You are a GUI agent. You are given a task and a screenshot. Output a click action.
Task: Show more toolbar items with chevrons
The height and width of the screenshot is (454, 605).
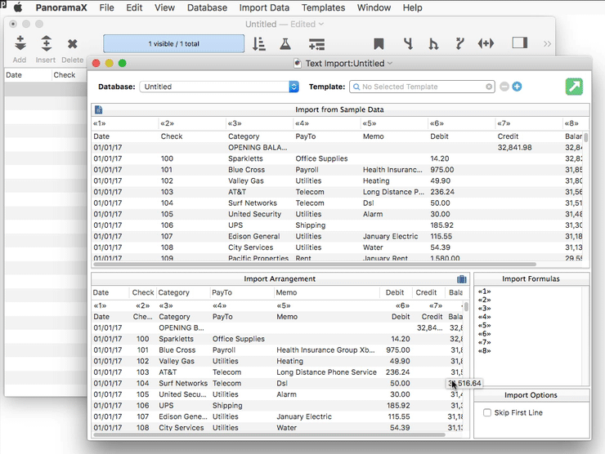[547, 44]
